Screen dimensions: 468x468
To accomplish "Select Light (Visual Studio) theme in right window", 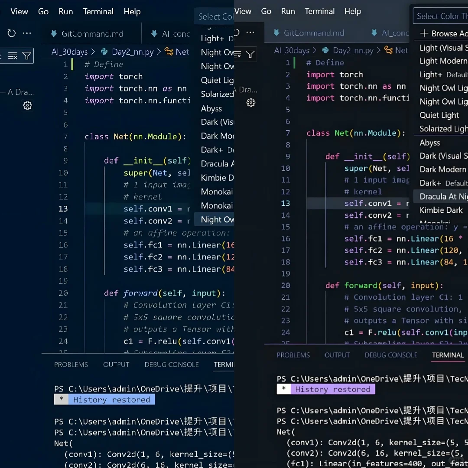I will (x=441, y=48).
